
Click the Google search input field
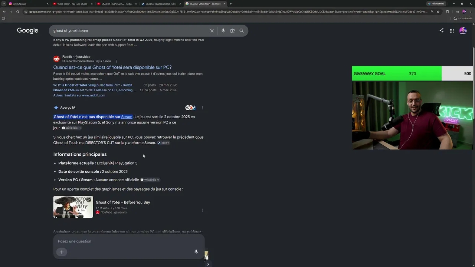point(130,31)
